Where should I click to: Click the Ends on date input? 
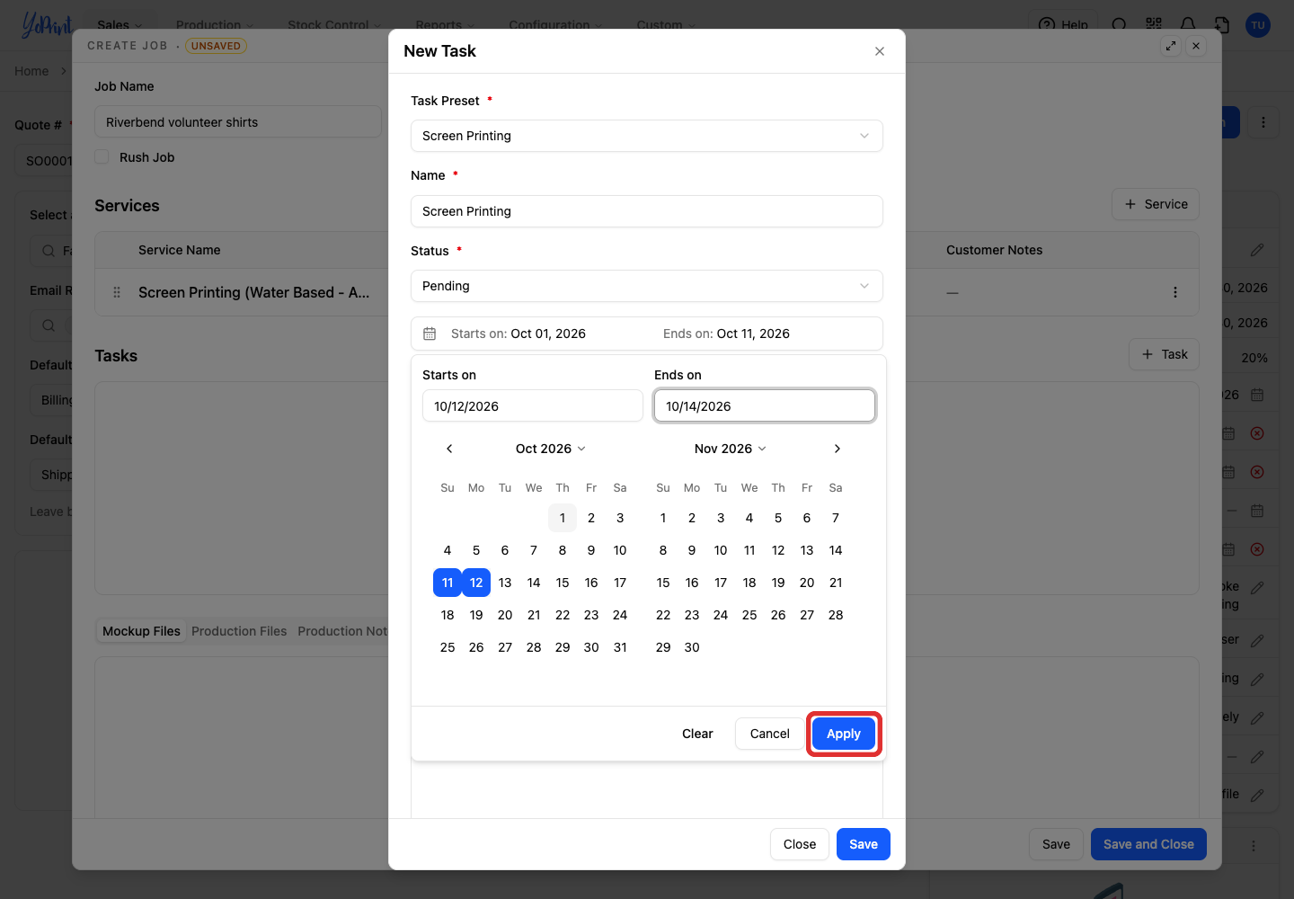point(765,406)
